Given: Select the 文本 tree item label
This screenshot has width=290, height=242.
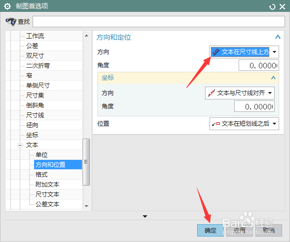Looking at the screenshot, I should click(x=32, y=145).
